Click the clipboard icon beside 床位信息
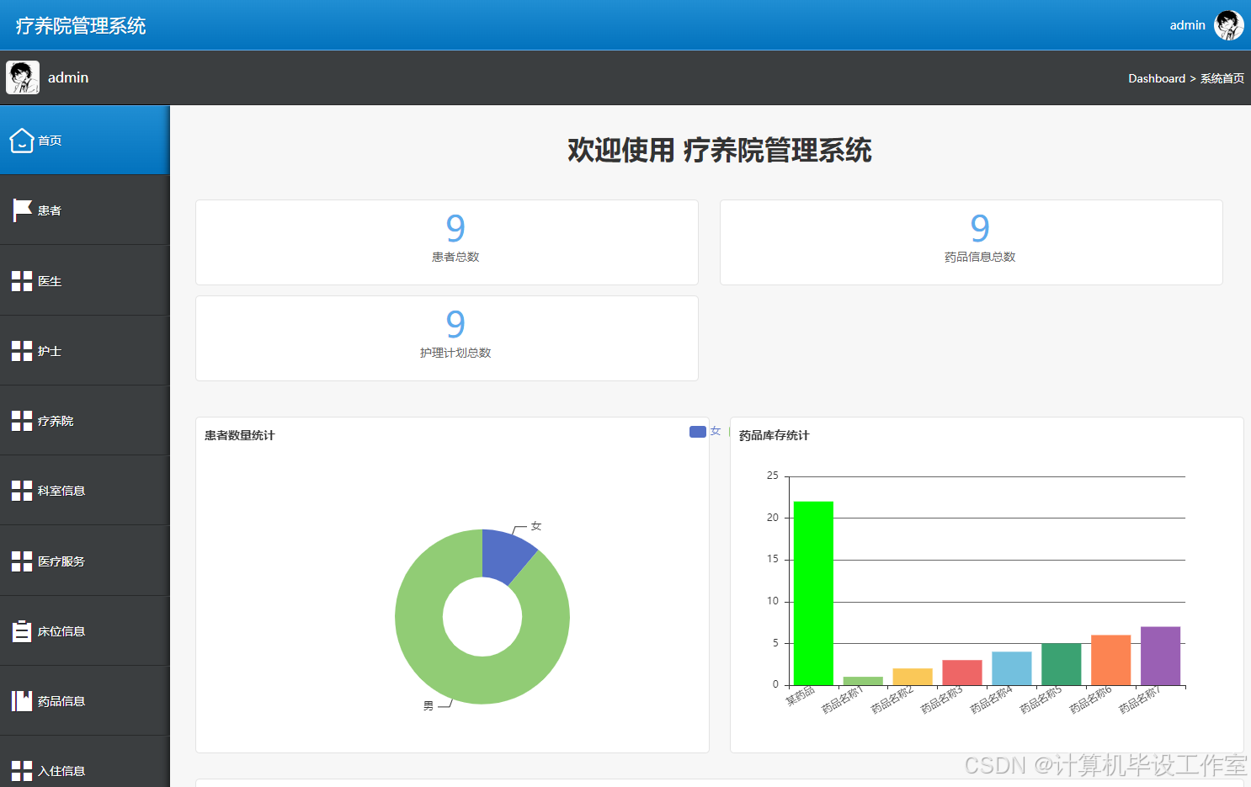The image size is (1251, 787). pyautogui.click(x=22, y=631)
